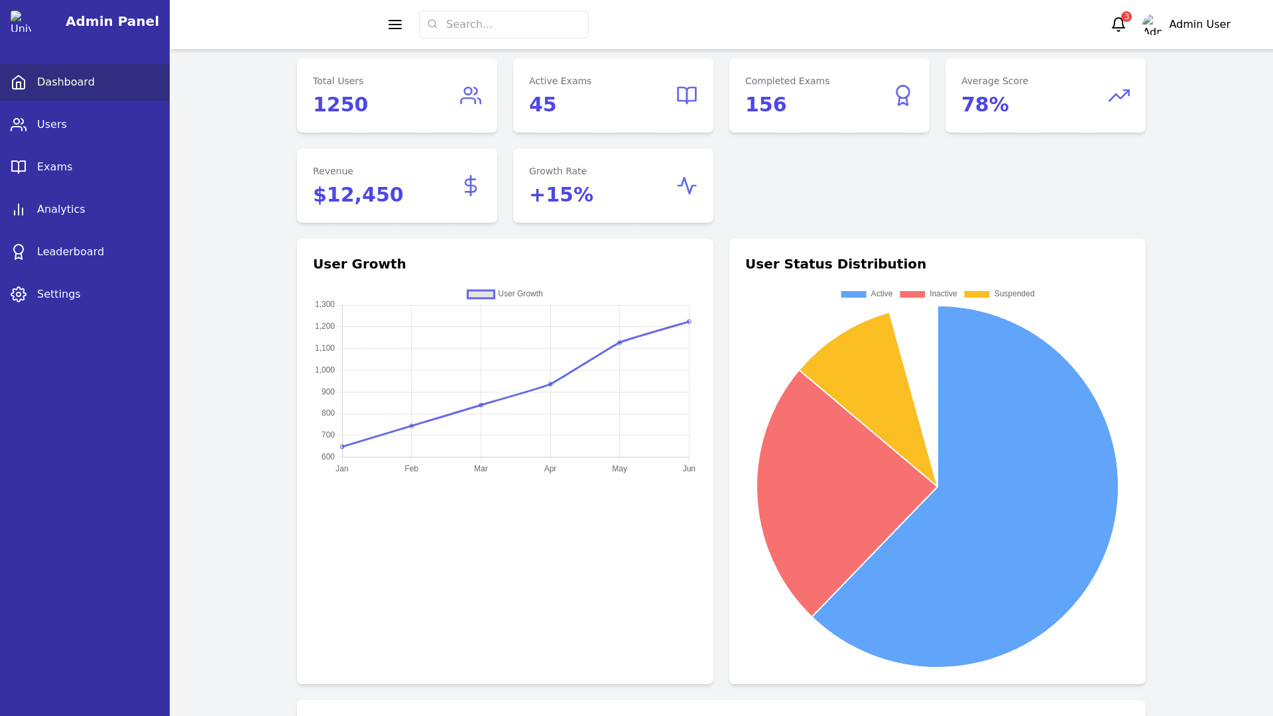Click the Completed Exams award icon

[902, 95]
